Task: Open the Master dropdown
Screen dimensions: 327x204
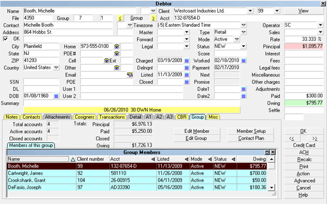Action: tap(186, 32)
